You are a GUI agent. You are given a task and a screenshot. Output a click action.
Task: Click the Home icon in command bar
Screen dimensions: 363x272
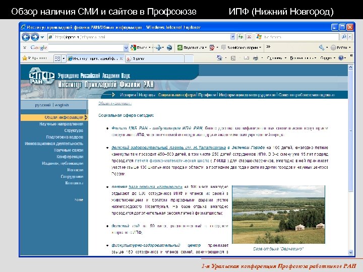coord(219,58)
